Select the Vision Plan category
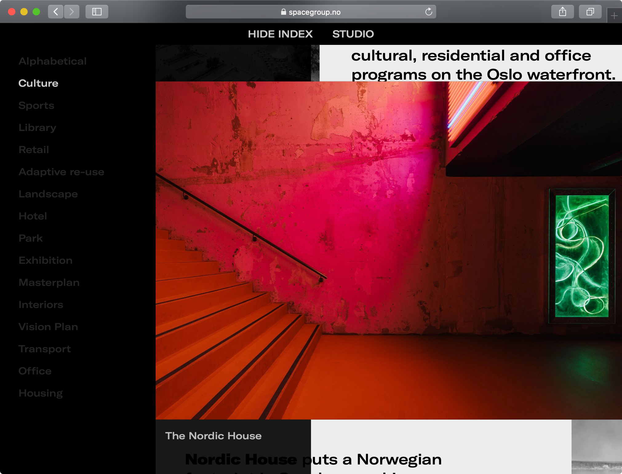Viewport: 622px width, 474px height. point(48,327)
